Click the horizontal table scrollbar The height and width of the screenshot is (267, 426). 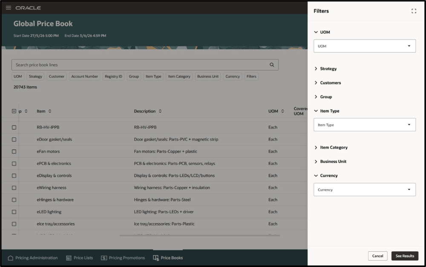pyautogui.click(x=200, y=236)
